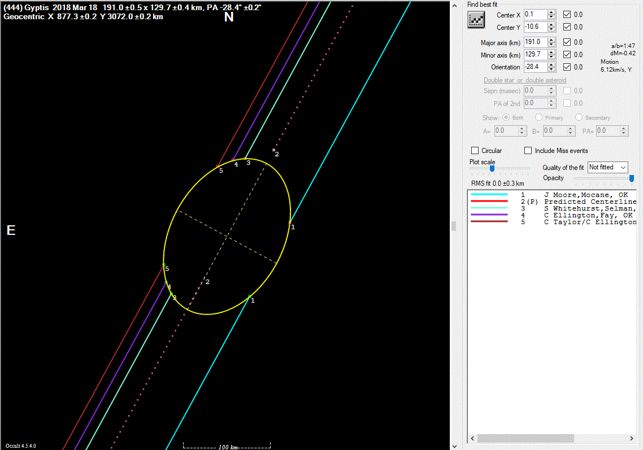Image resolution: width=643 pixels, height=450 pixels.
Task: Click the observer list horizontal scrollbar
Action: tap(525, 439)
